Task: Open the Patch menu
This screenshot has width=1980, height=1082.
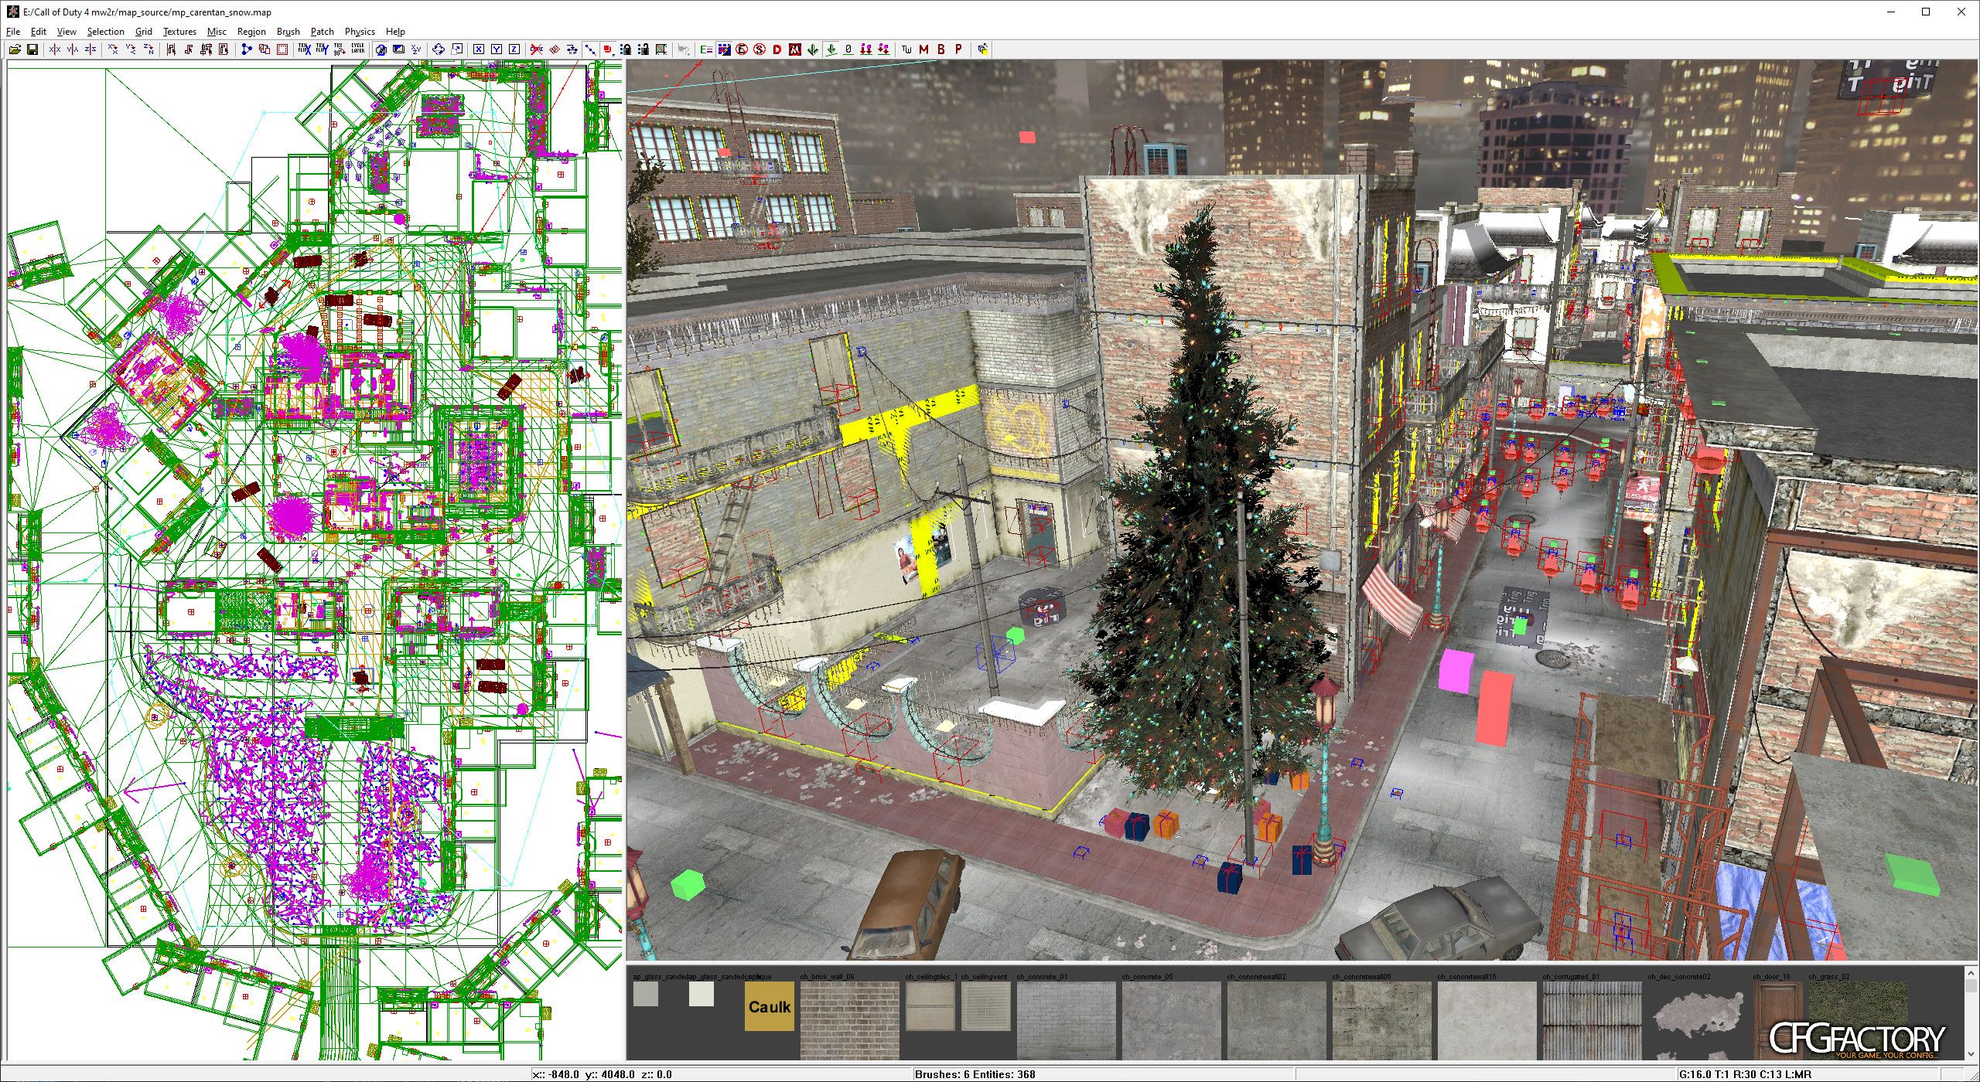Action: [x=323, y=32]
